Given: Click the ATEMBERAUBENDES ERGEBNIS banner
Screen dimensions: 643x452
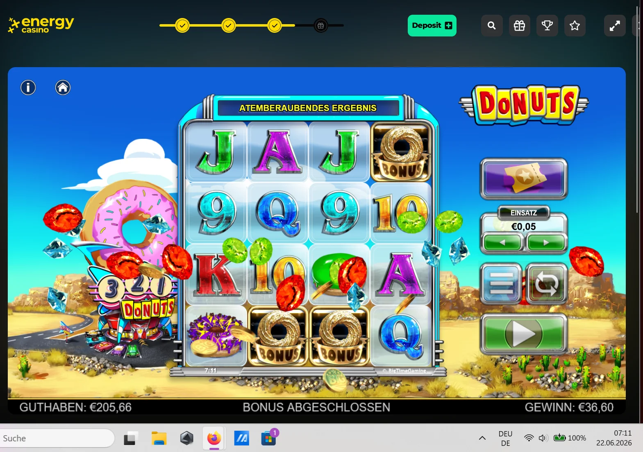Looking at the screenshot, I should (308, 108).
